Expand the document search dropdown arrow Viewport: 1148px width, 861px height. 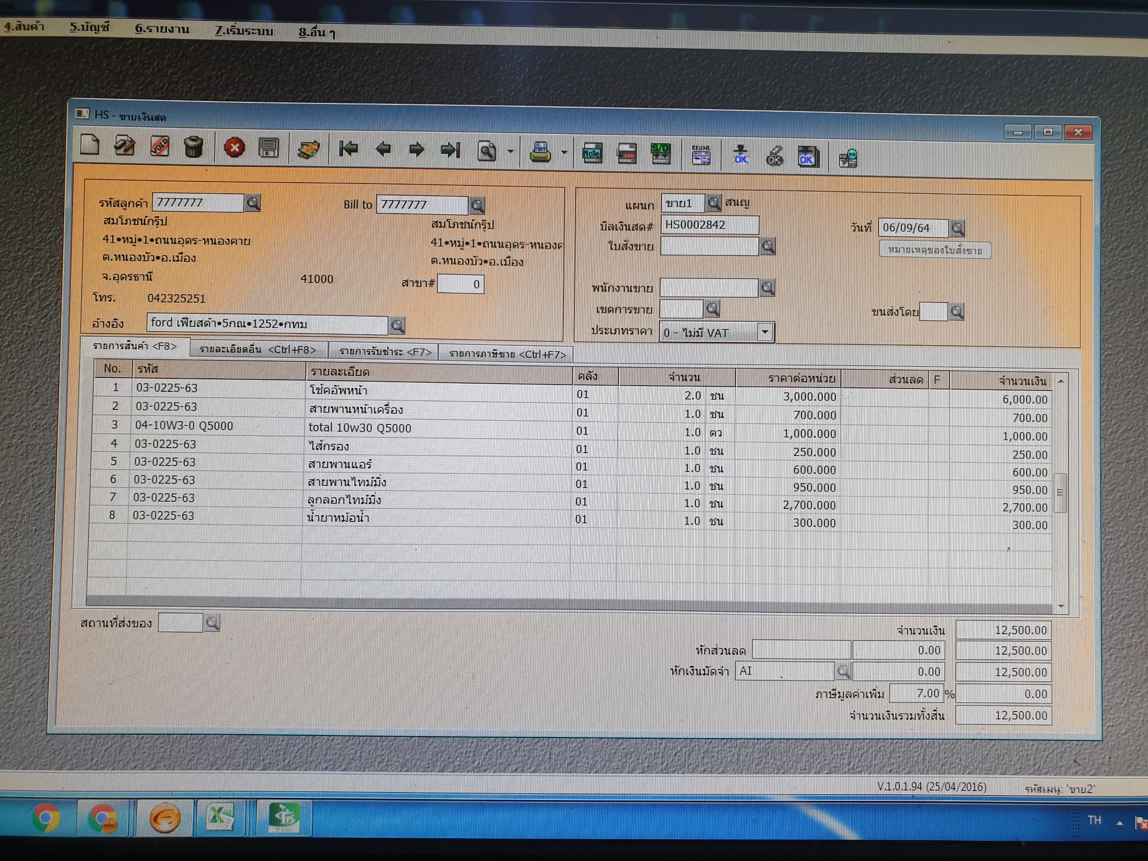pyautogui.click(x=510, y=152)
